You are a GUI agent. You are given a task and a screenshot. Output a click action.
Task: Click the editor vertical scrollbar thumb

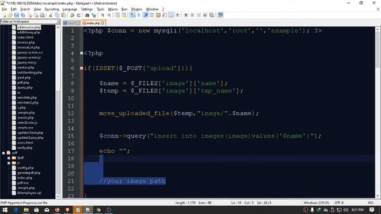click(377, 49)
